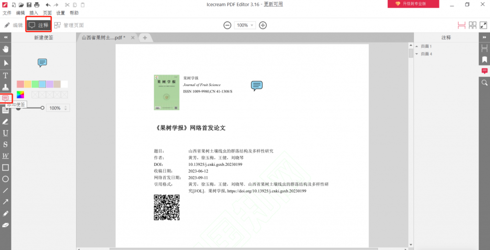Choose the Eraser tool
This screenshot has height=250, width=490.
click(x=6, y=225)
